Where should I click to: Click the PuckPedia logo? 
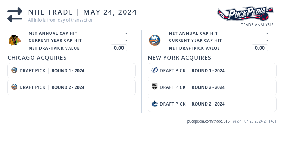(246, 14)
